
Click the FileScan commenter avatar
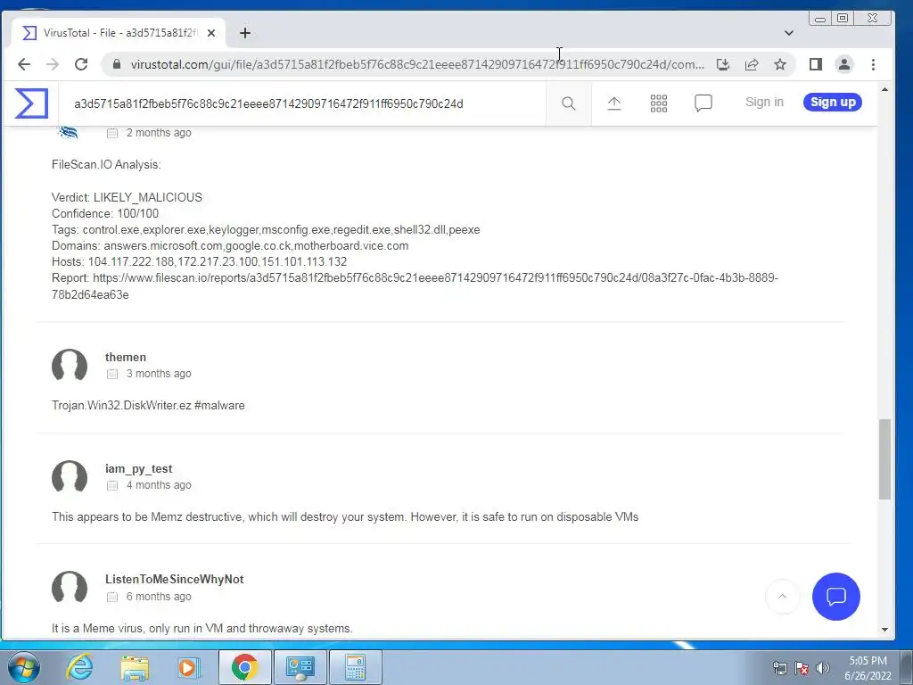pyautogui.click(x=68, y=133)
